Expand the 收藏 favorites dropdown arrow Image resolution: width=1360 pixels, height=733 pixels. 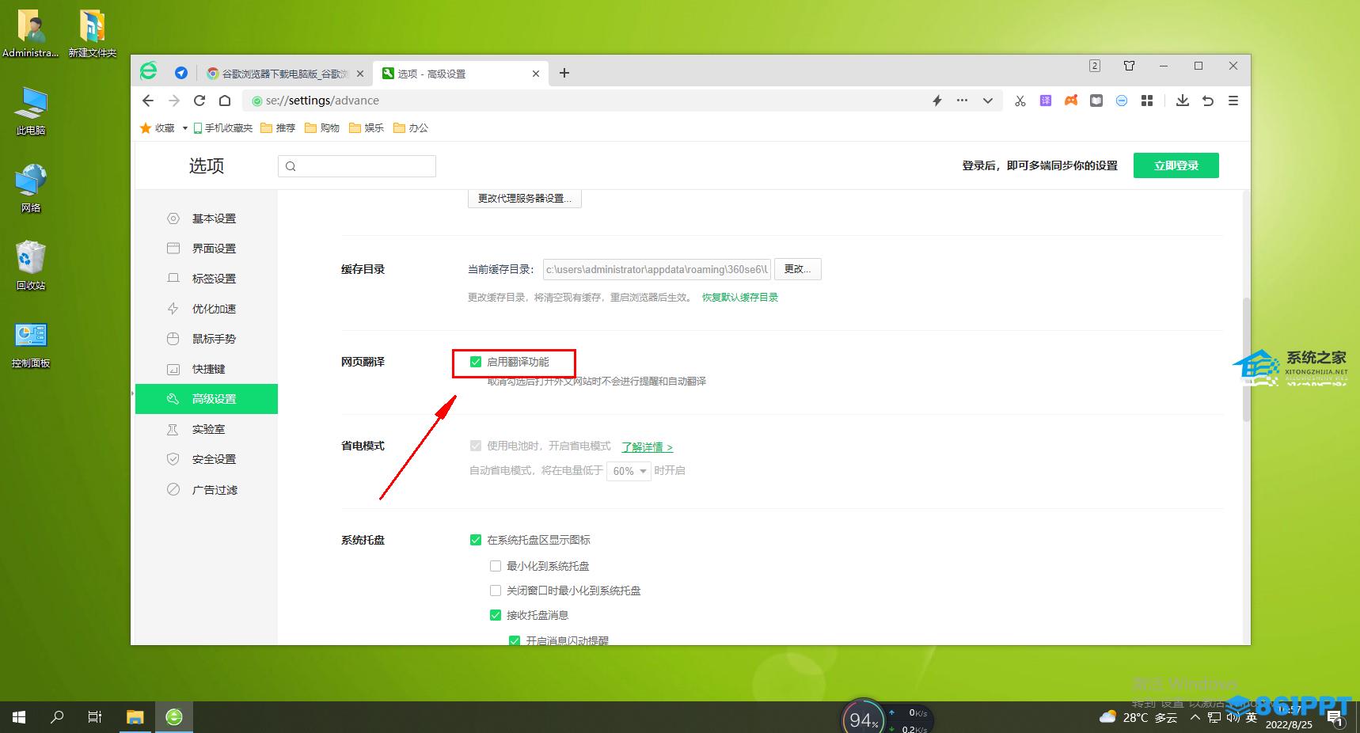[x=185, y=128]
